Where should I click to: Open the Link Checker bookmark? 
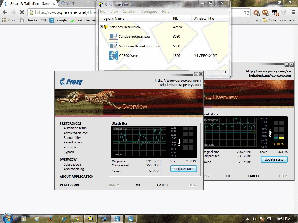click(83, 20)
